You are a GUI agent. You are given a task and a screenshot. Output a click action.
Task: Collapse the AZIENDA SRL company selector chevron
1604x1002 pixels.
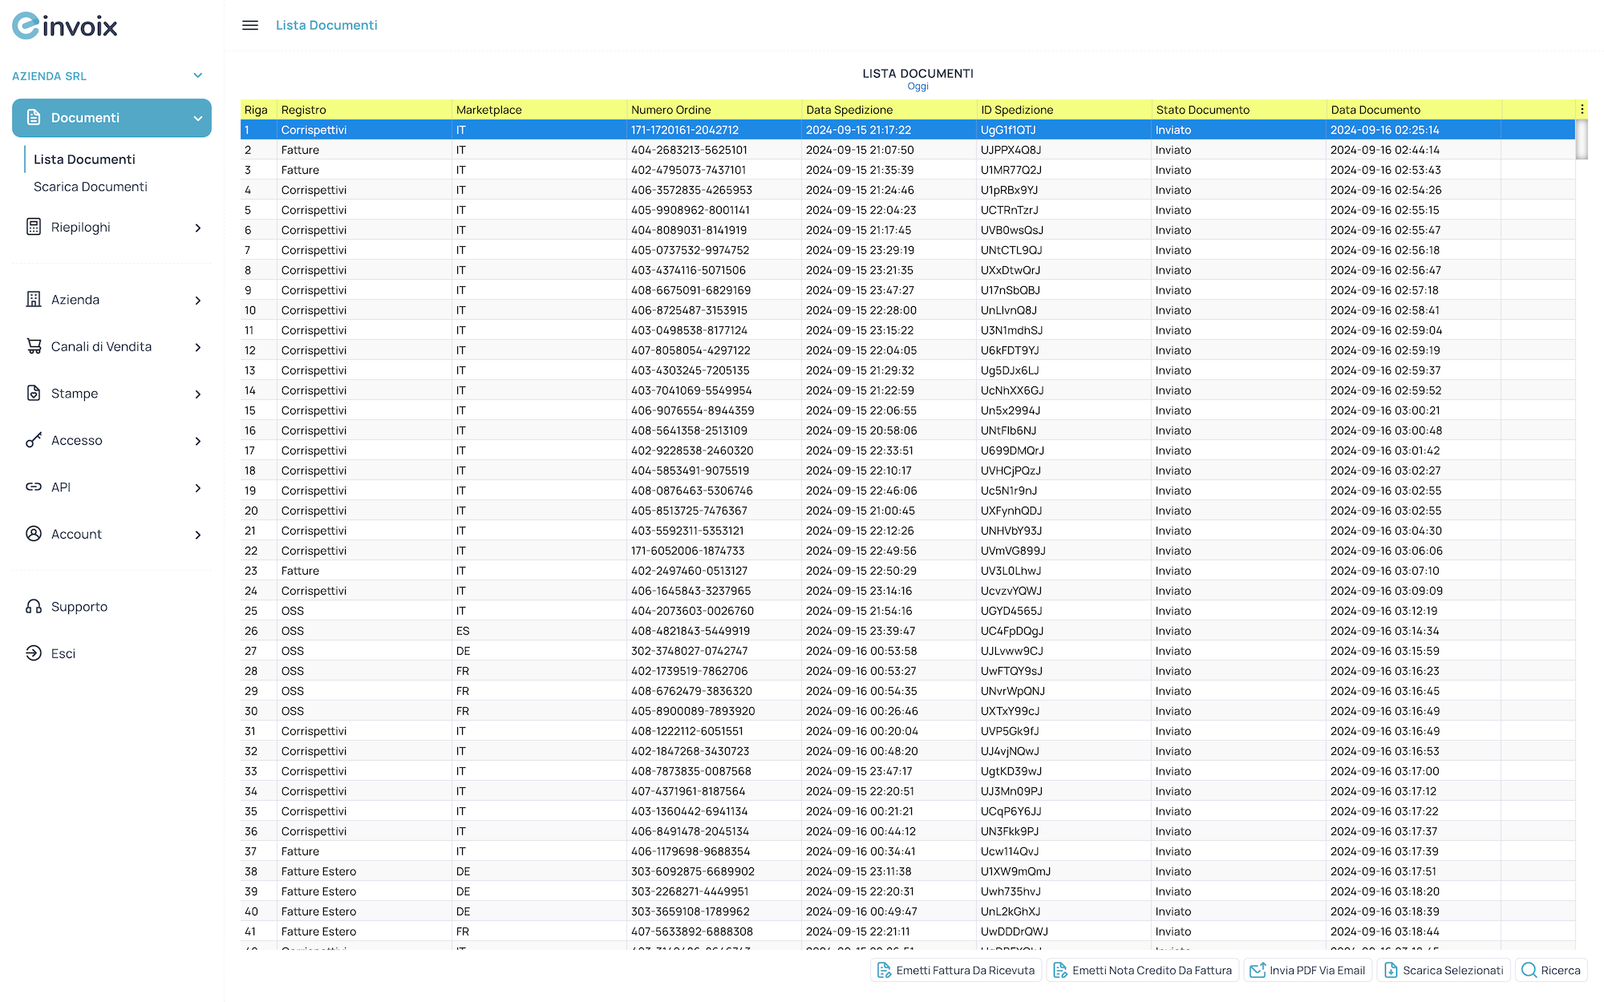[x=198, y=75]
